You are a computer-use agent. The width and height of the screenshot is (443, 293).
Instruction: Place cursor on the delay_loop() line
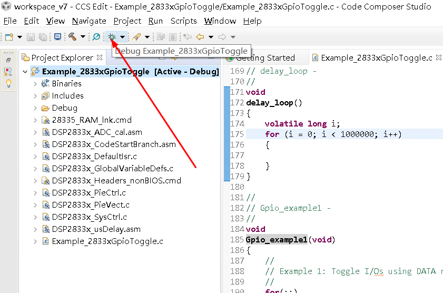tap(274, 103)
